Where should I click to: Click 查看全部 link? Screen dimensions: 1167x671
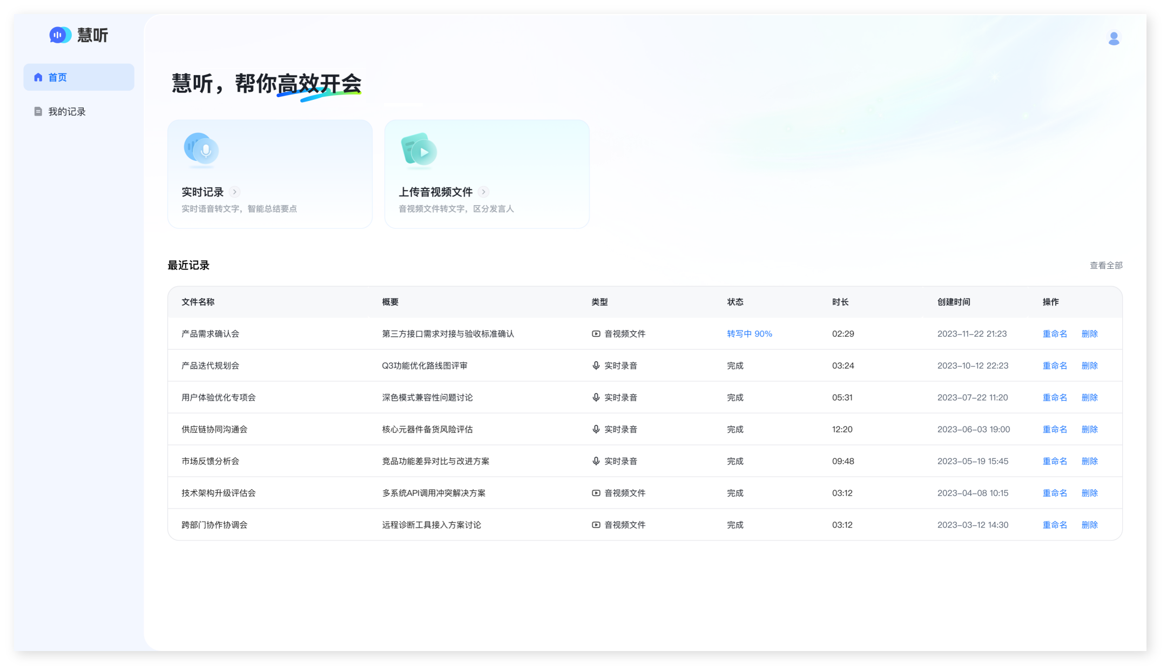[1105, 266]
